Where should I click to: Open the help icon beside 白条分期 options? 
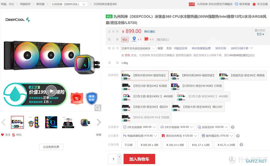point(241,145)
